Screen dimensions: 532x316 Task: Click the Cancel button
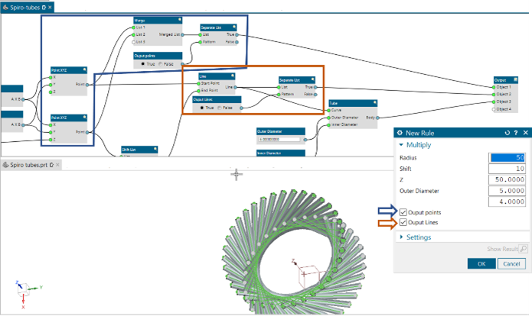coord(512,263)
